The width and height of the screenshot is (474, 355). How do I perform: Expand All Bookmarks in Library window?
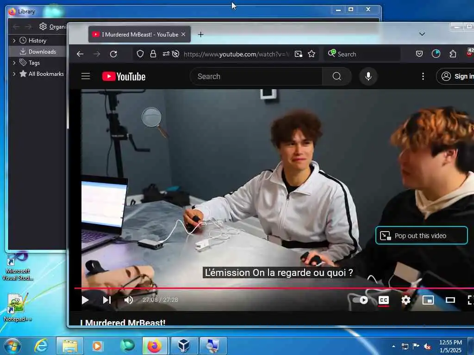(x=14, y=73)
